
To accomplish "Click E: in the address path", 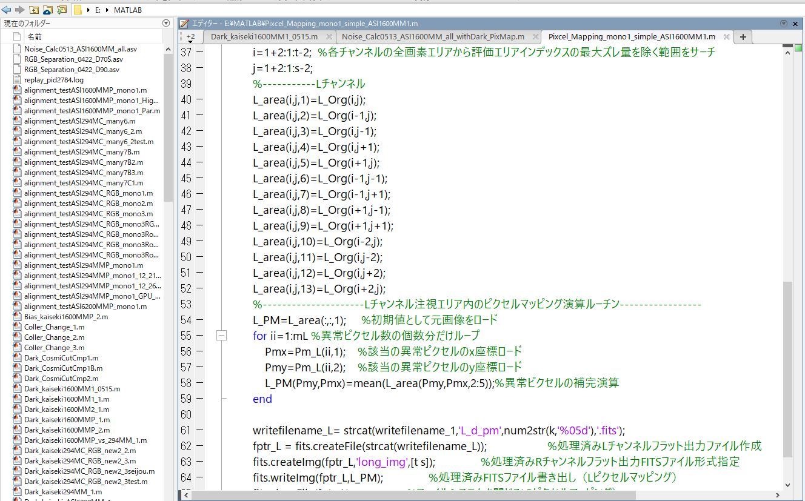I will point(98,10).
